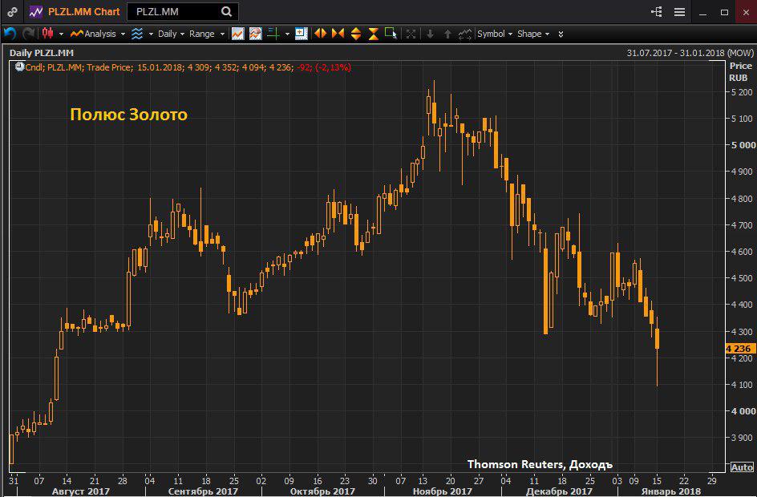Open the crosshair tool dropdown arrow
Viewport: 757px width, 497px height.
(287, 34)
